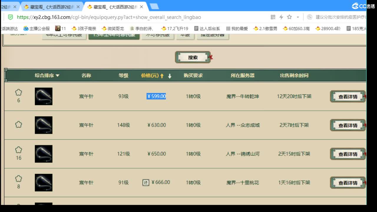Open the 17,2飞升19 bookmark
Image resolution: width=377 pixels, height=212 pixels.
175,29
